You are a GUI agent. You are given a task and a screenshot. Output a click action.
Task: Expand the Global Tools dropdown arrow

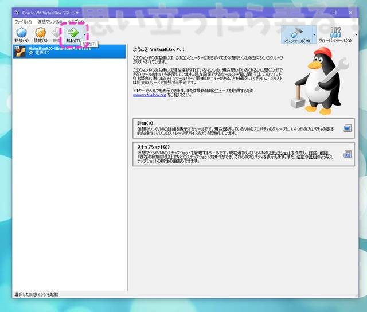[356, 34]
